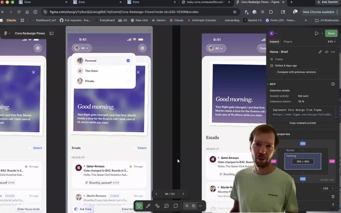Select the comment bubble tool
Viewport: 341px width, 213px height.
click(176, 206)
